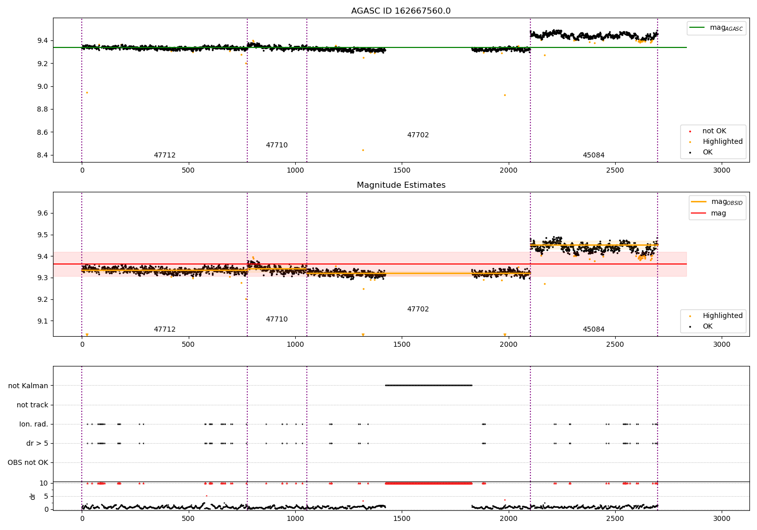Click the 2500 x-tick label of bottom plot
The width and height of the screenshot is (757, 530).
click(615, 519)
